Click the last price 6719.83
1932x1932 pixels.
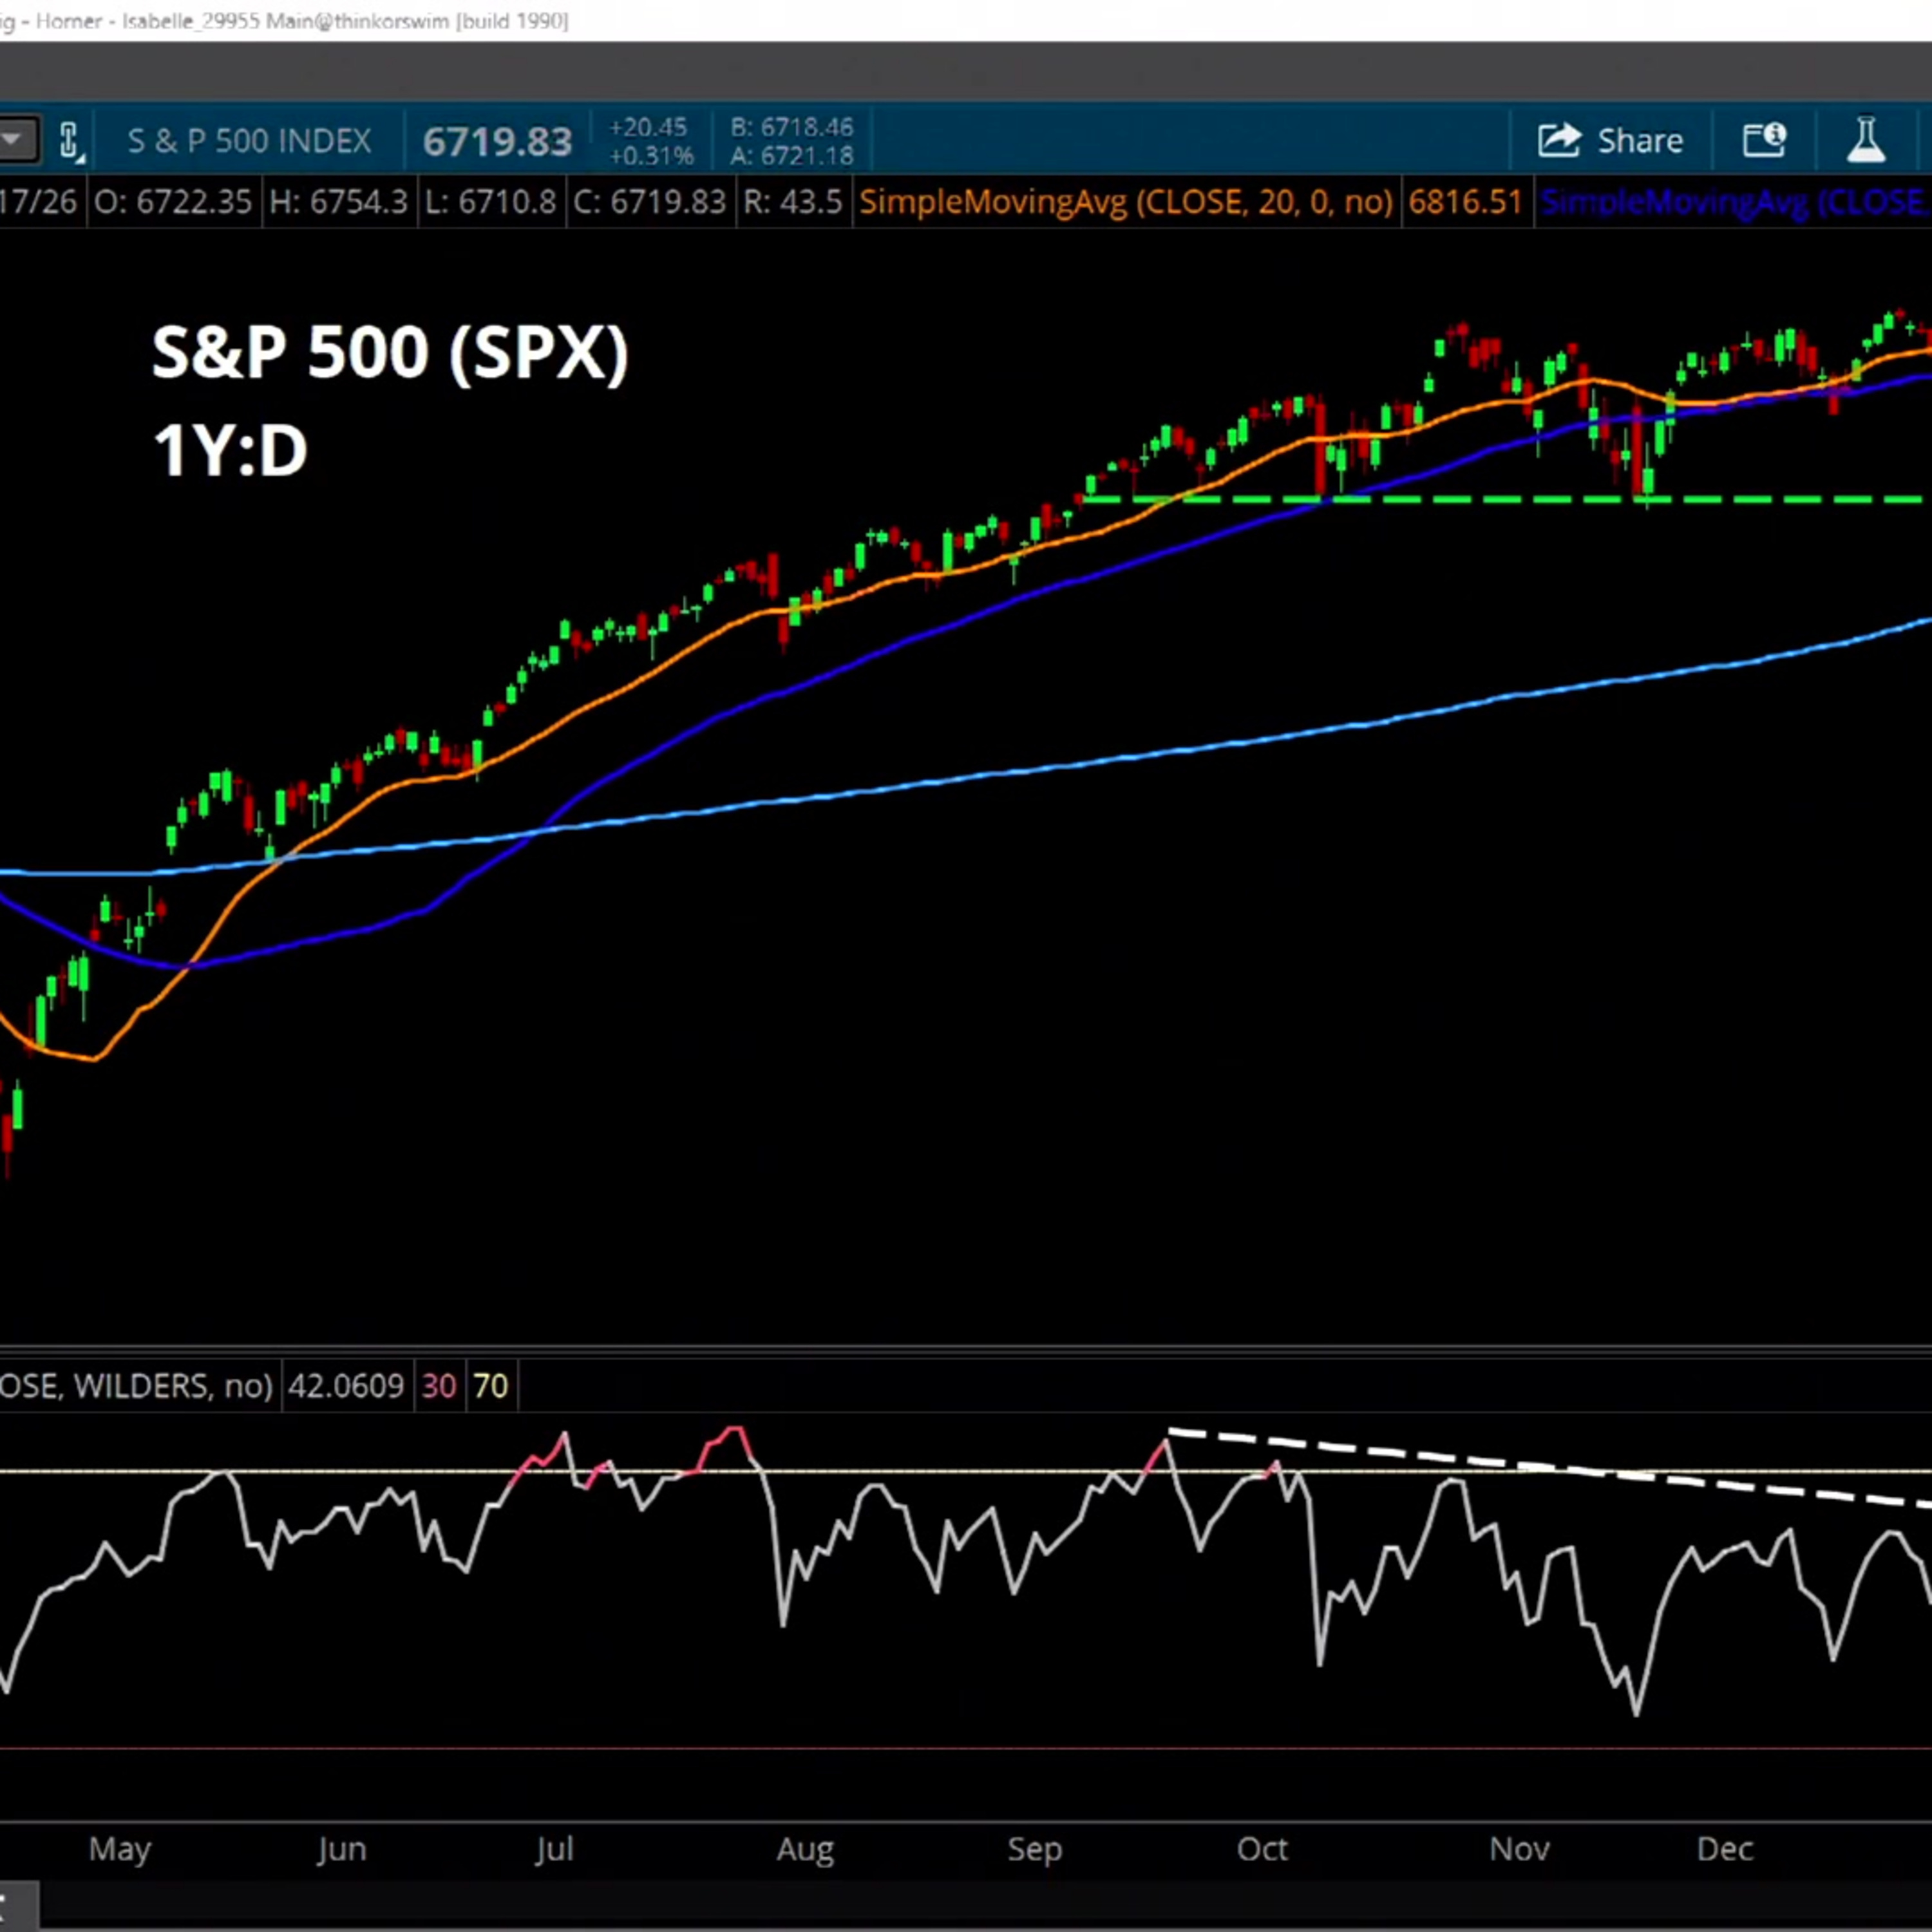click(x=497, y=141)
